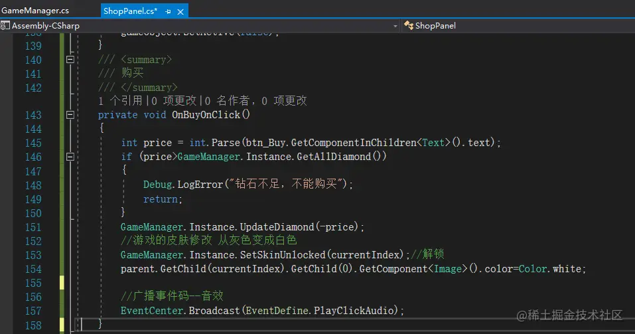Click the comment '//游戏的皮肤修改 从灰色变成白色'
The width and height of the screenshot is (635, 334).
click(208, 240)
